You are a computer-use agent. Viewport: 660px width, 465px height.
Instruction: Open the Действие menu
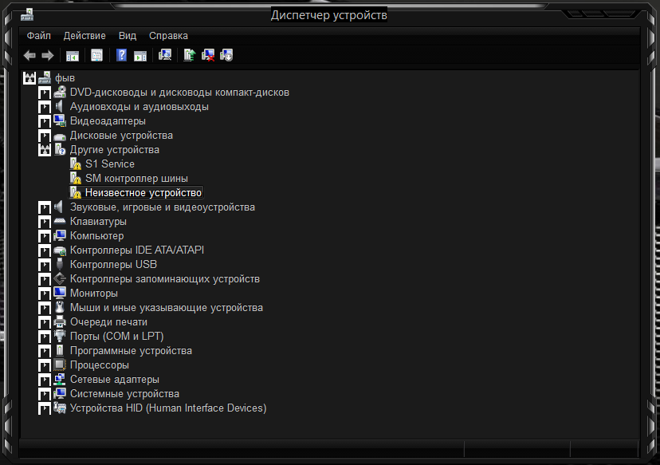84,36
